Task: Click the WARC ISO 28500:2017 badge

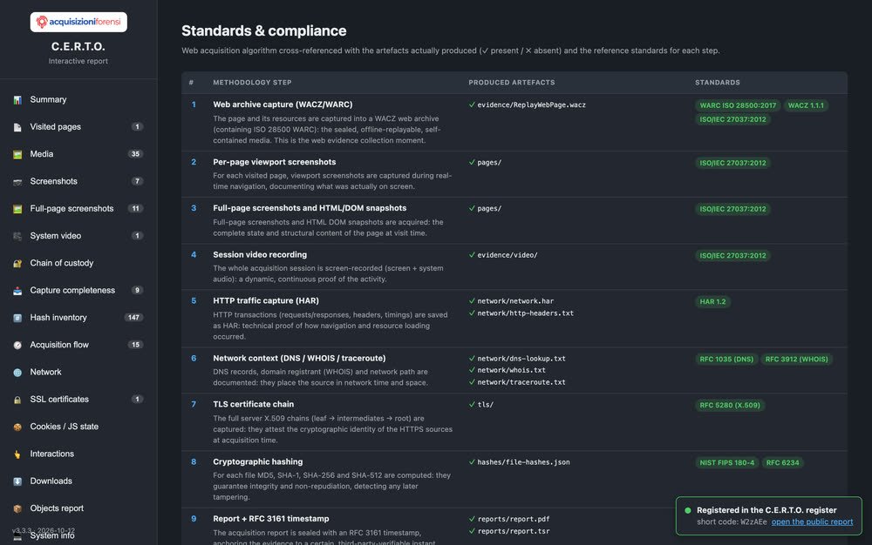Action: tap(738, 105)
